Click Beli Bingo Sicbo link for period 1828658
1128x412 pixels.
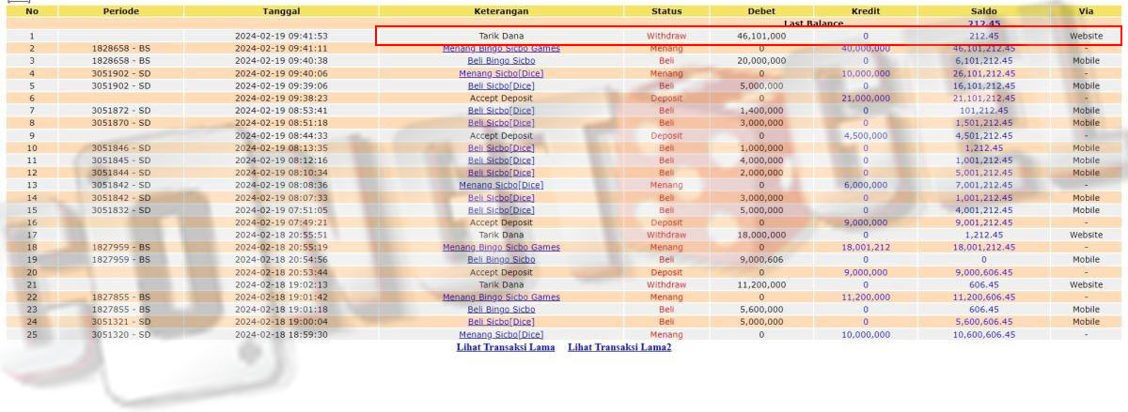[501, 60]
